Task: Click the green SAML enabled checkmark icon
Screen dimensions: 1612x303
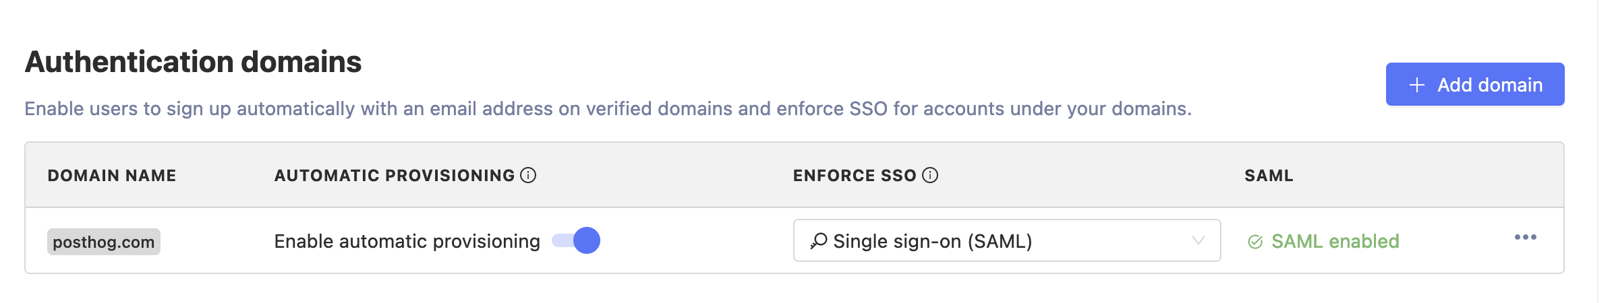Action: click(1255, 242)
